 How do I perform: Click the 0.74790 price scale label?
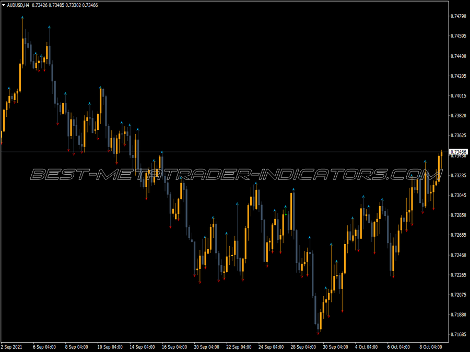pyautogui.click(x=459, y=16)
